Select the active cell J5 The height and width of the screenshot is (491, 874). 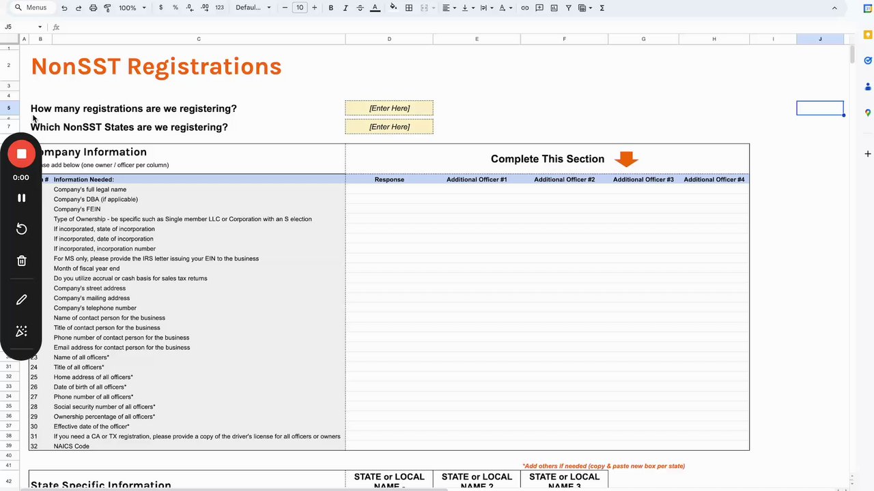tap(820, 108)
